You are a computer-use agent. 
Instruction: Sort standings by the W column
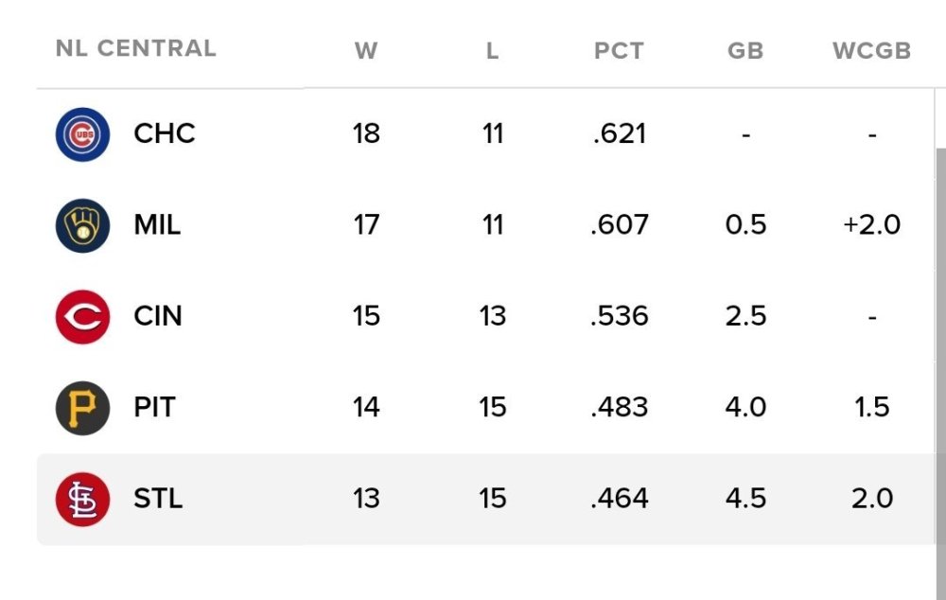coord(366,51)
